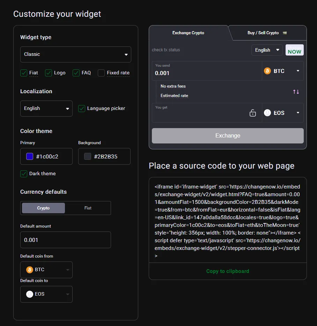
Task: Click the lock rate padlock icon
Action: pos(252,113)
